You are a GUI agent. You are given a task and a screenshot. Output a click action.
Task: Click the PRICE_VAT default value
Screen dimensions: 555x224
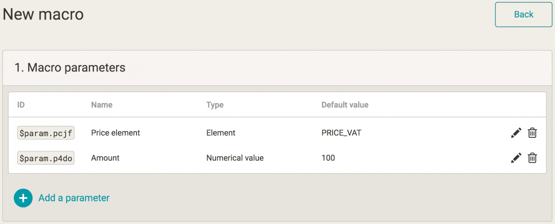click(341, 133)
